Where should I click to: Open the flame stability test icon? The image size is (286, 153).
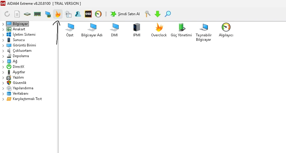point(58,14)
